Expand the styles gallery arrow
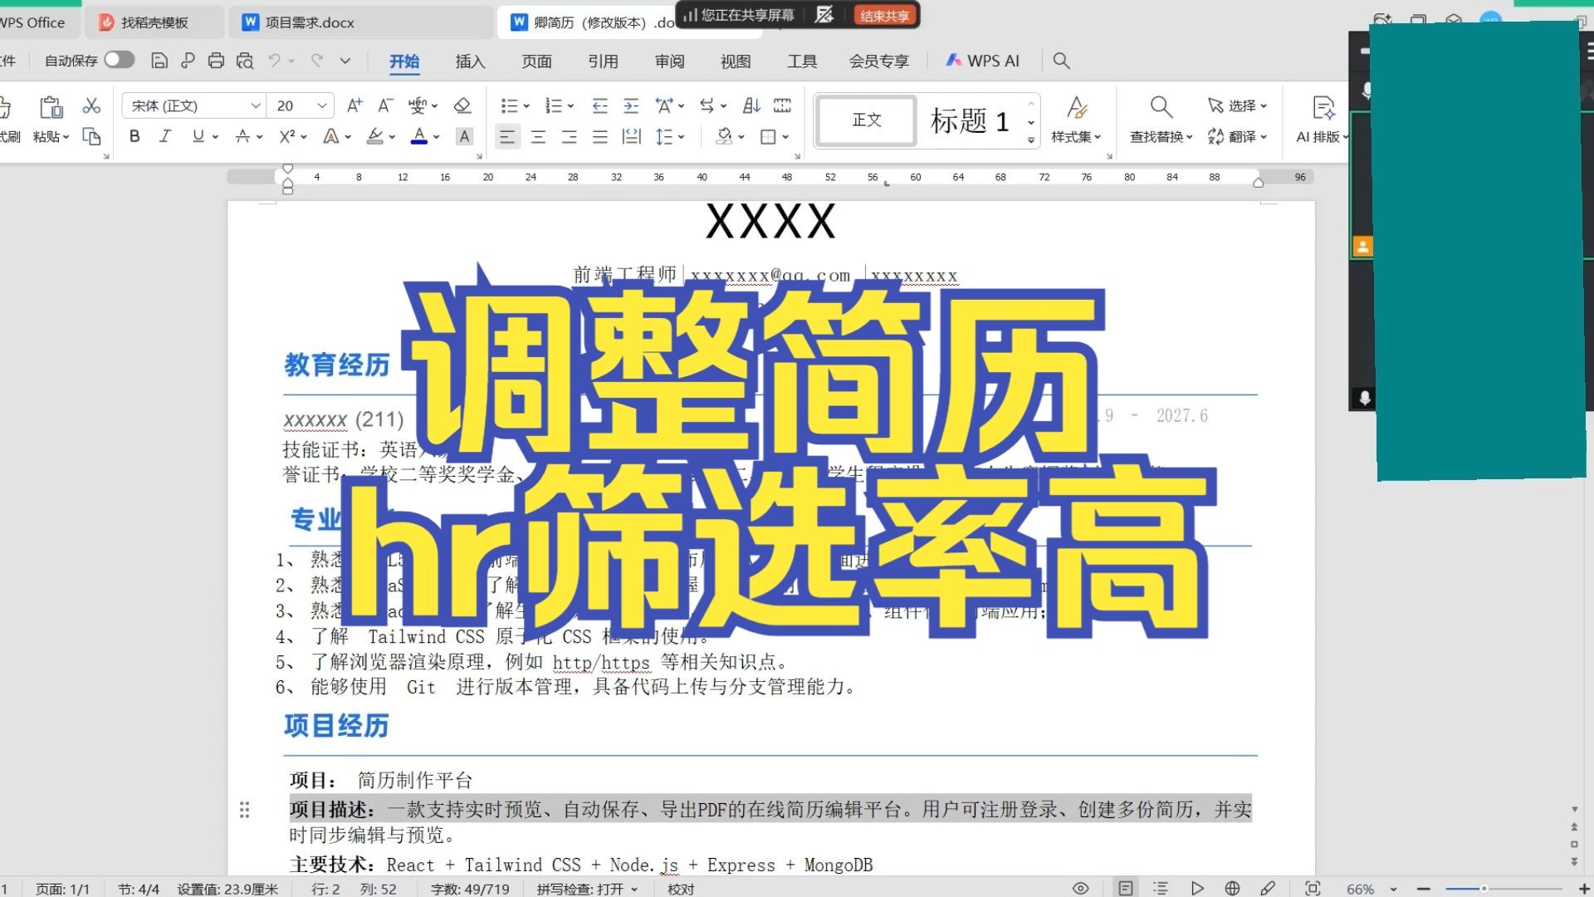The height and width of the screenshot is (897, 1594). pyautogui.click(x=1031, y=140)
